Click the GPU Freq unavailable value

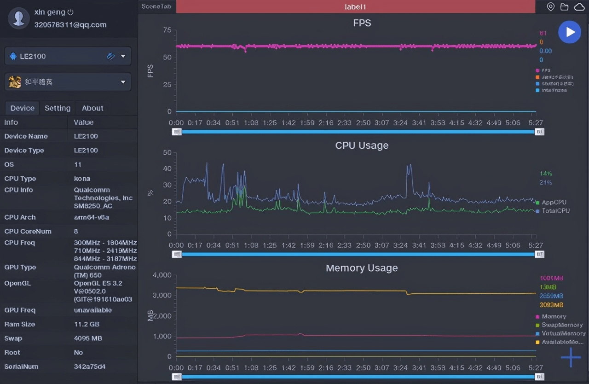pyautogui.click(x=92, y=310)
